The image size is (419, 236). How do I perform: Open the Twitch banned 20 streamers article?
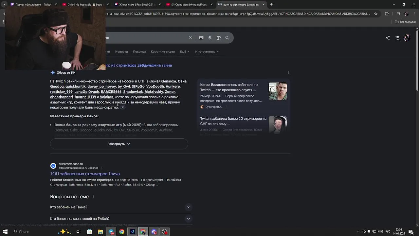[233, 121]
